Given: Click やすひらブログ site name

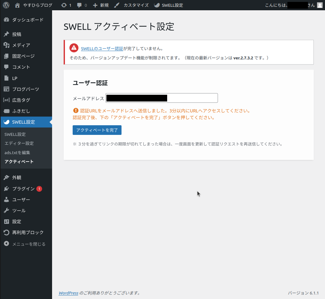Looking at the screenshot, I should (x=38, y=5).
